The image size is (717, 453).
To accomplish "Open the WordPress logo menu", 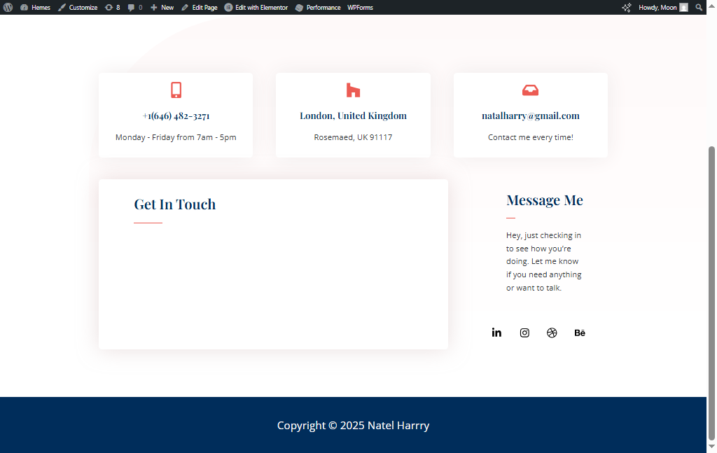I will tap(7, 7).
